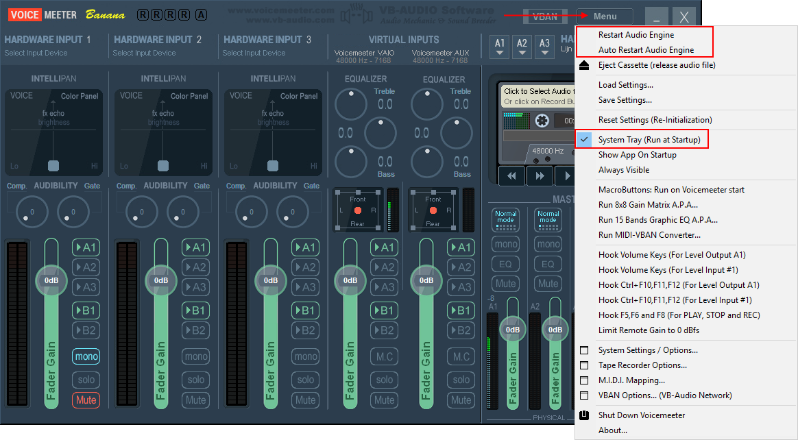Toggle A1 routing on Hardware Input 1
This screenshot has width=798, height=440.
pos(86,247)
